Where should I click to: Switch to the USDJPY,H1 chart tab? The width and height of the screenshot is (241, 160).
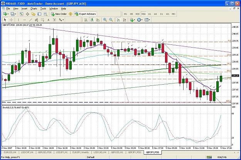62,152
